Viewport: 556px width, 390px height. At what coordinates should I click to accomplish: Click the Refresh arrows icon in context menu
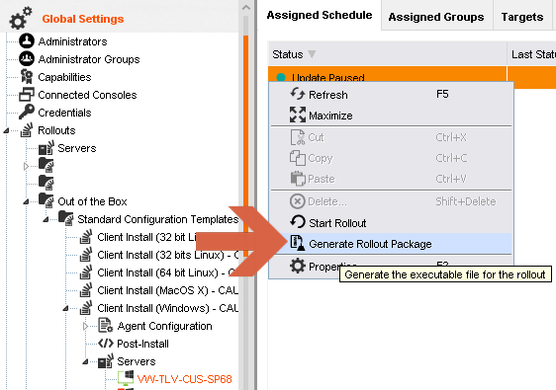(298, 94)
